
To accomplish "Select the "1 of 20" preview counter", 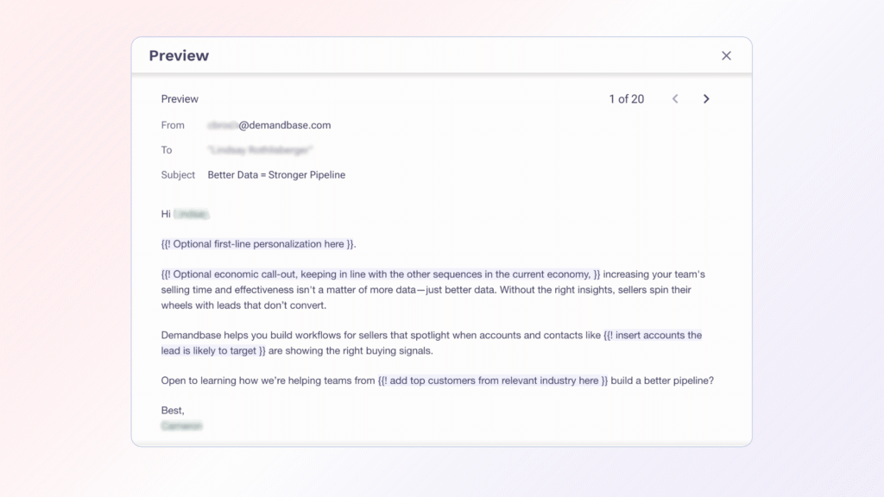I will click(626, 98).
